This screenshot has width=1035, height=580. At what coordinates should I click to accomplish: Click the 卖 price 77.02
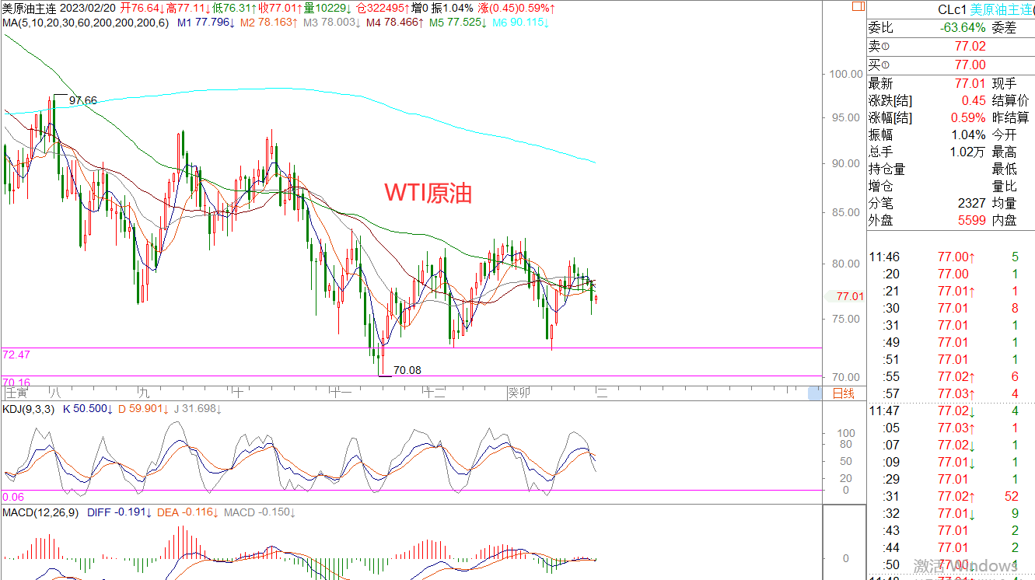[x=970, y=47]
